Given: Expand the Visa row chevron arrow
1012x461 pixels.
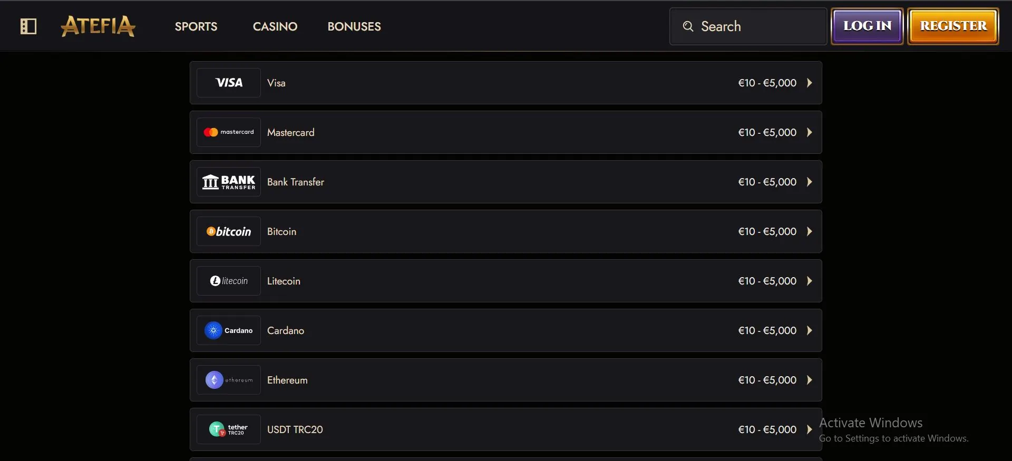Looking at the screenshot, I should pyautogui.click(x=810, y=83).
